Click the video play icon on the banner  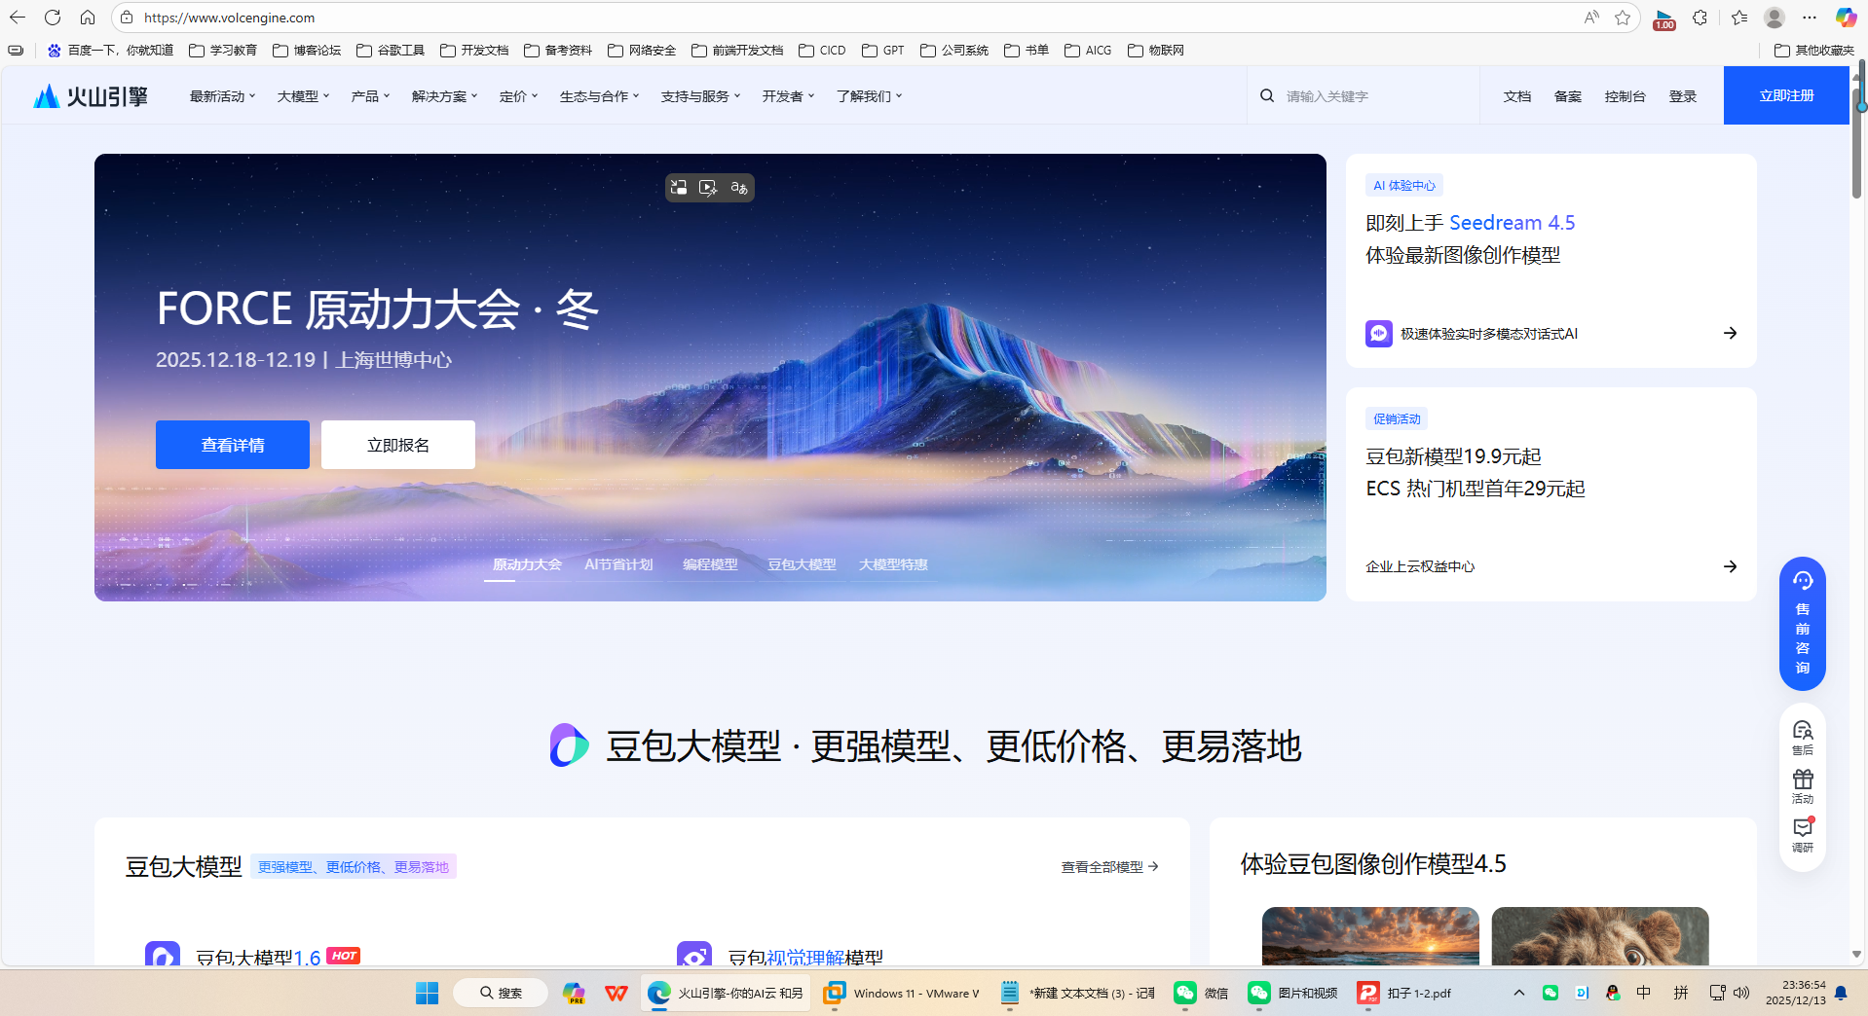[708, 187]
